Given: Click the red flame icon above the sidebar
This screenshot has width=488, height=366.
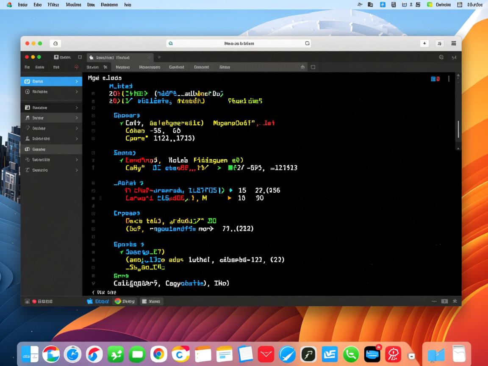Looking at the screenshot, I should pyautogui.click(x=76, y=67).
